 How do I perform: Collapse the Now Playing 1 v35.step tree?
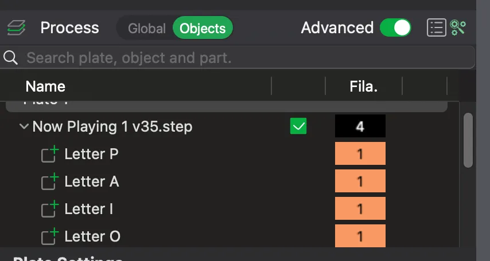[x=24, y=126]
